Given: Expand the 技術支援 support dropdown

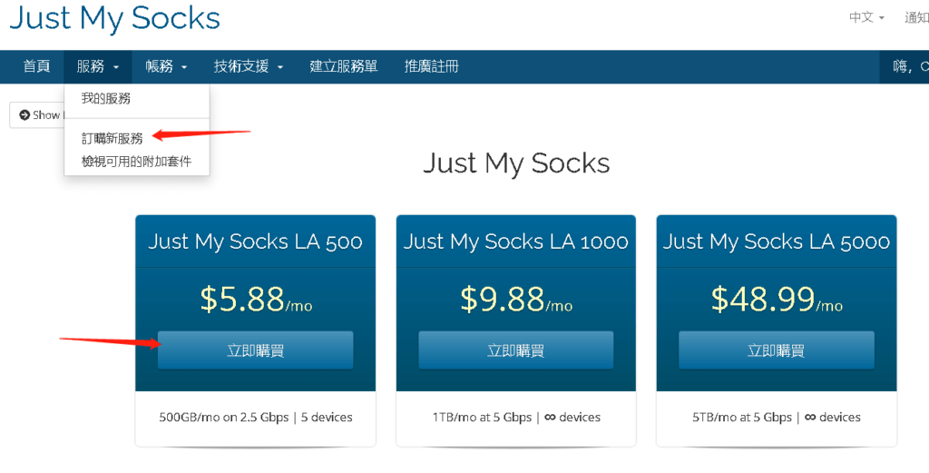Looking at the screenshot, I should tap(249, 66).
